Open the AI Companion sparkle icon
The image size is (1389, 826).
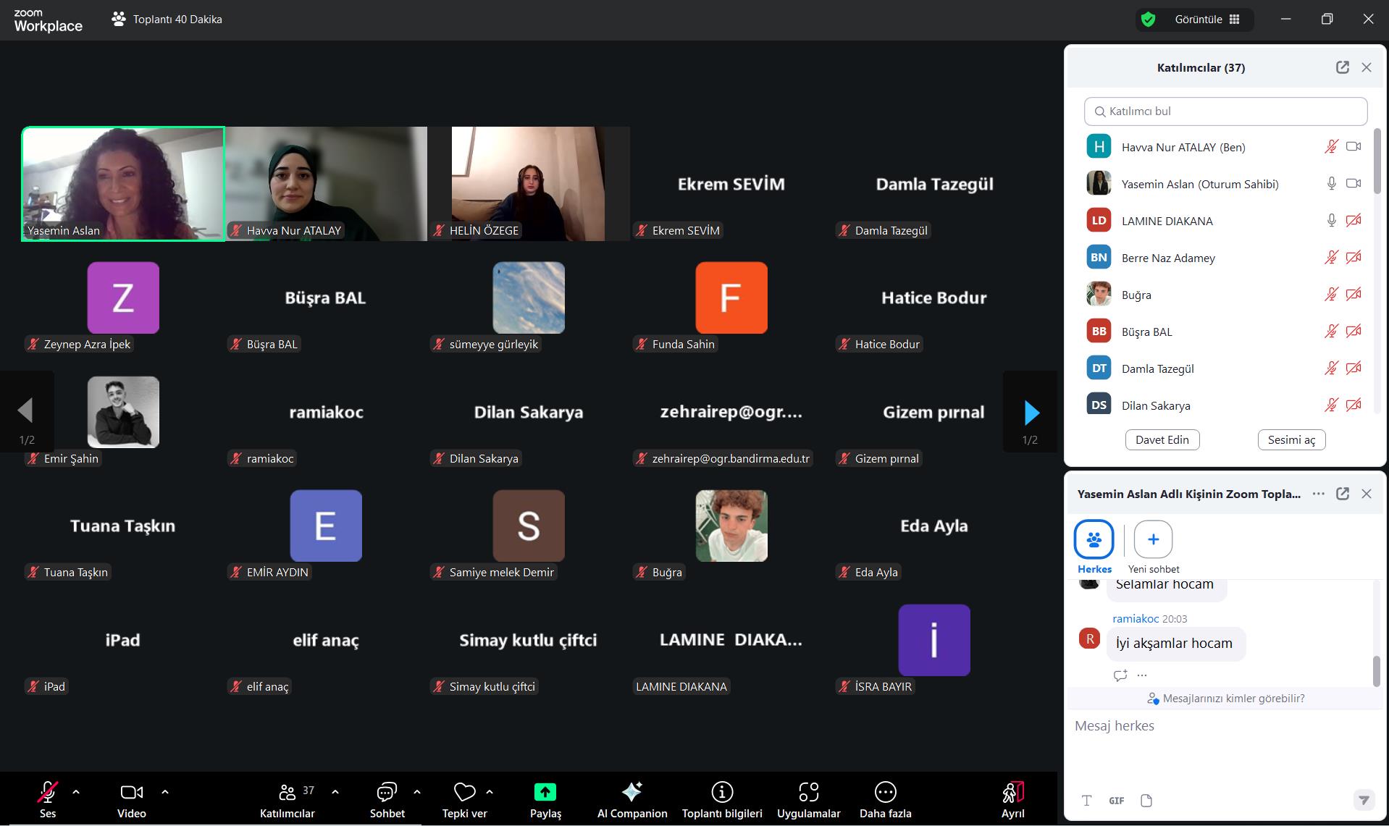point(631,792)
